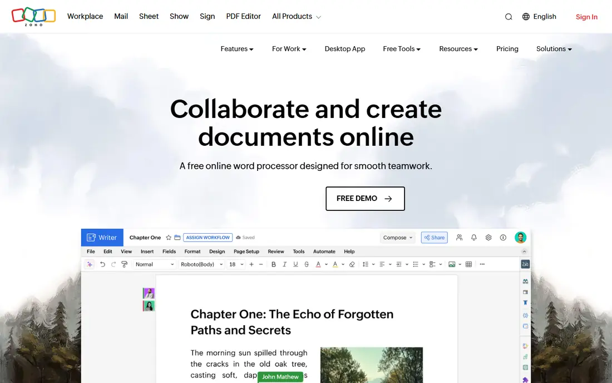The width and height of the screenshot is (612, 383).
Task: Toggle bold formatting
Action: click(x=274, y=264)
